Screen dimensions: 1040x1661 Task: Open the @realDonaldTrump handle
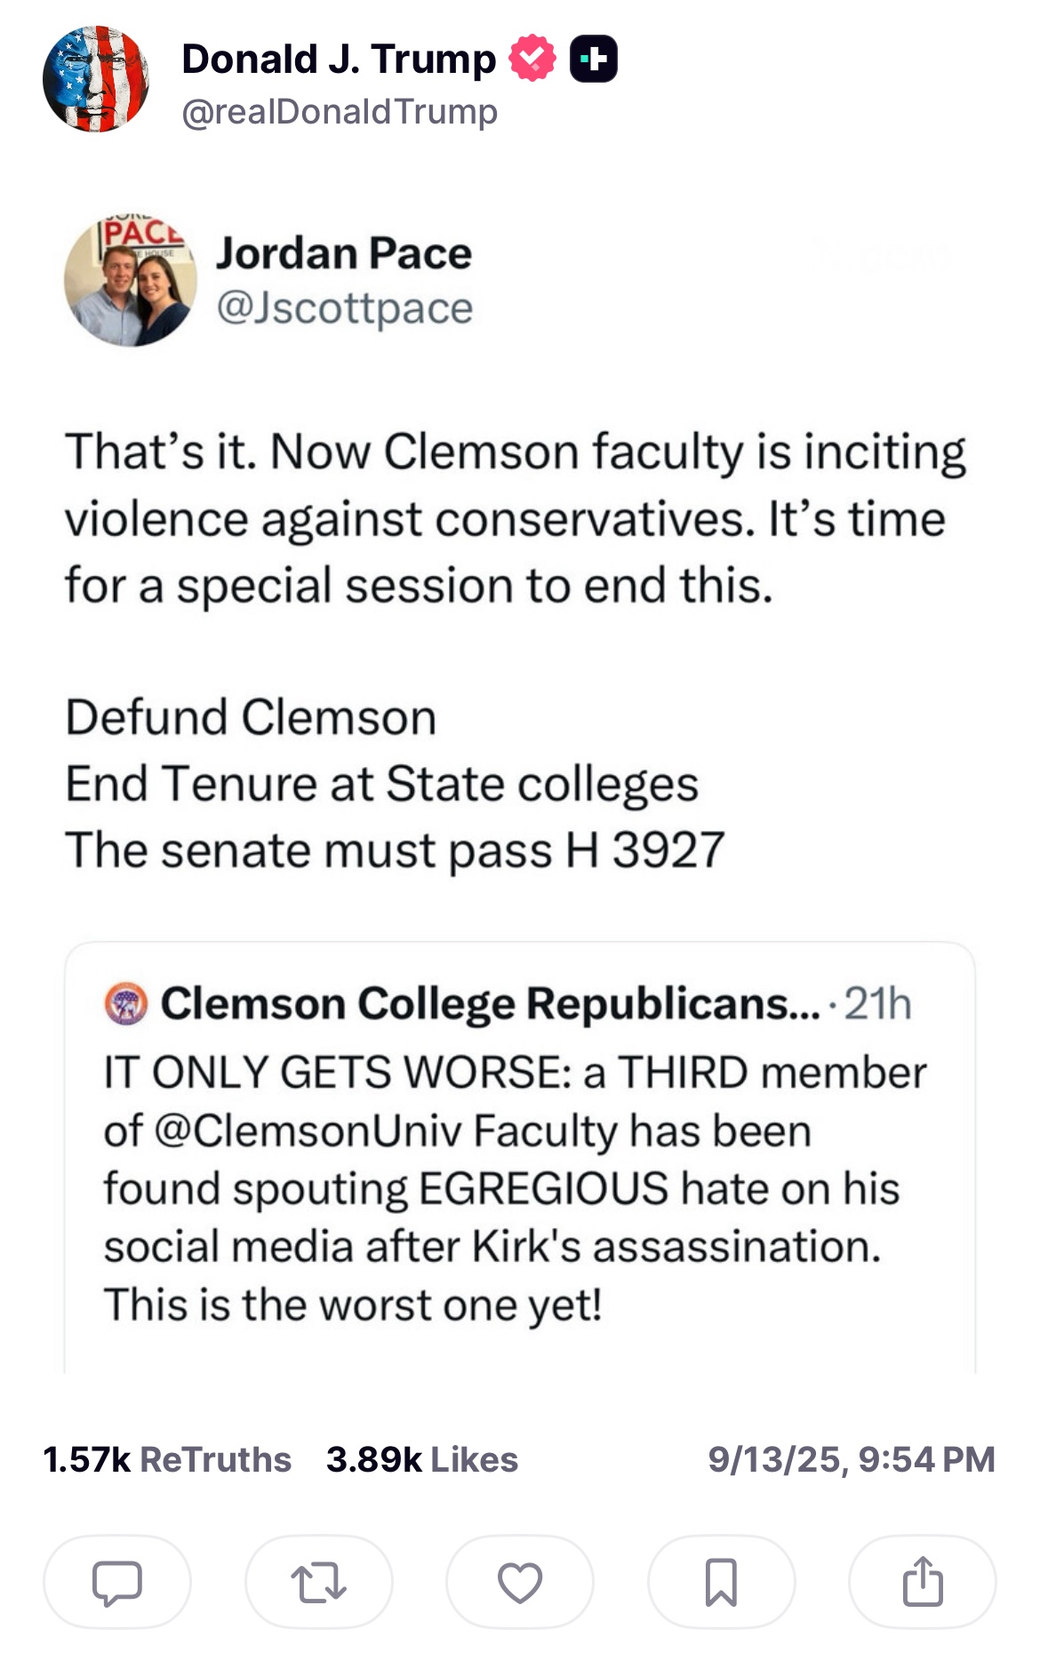point(340,113)
